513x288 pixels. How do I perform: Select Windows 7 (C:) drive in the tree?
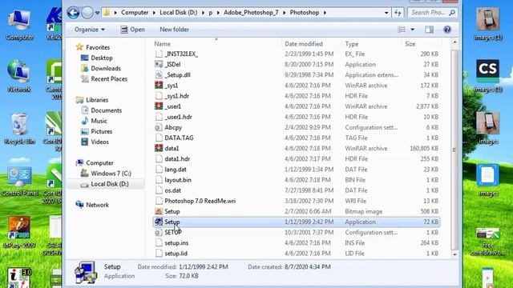click(111, 174)
